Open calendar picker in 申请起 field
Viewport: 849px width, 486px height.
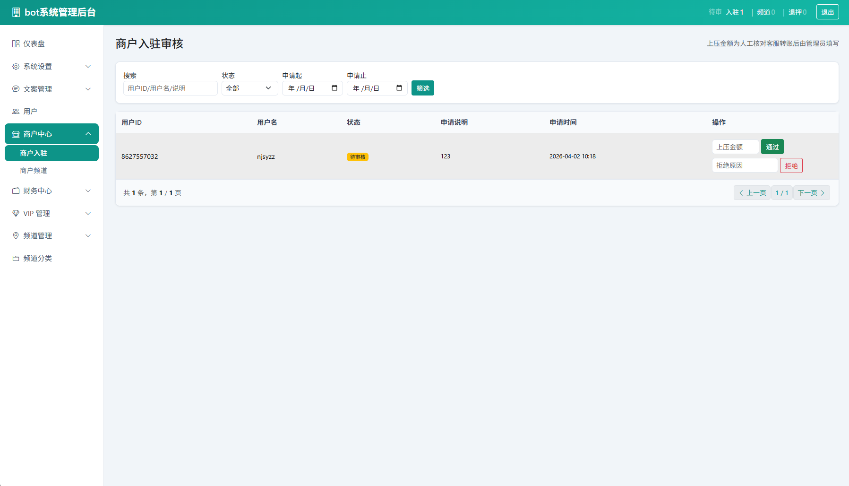334,88
